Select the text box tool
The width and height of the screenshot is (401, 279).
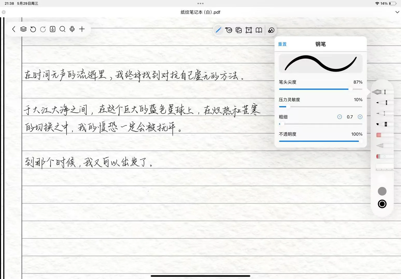click(249, 30)
